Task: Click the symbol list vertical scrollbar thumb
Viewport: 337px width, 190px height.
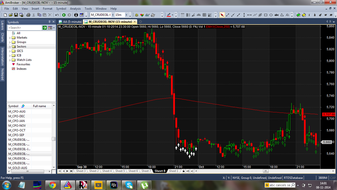Action: [54, 139]
